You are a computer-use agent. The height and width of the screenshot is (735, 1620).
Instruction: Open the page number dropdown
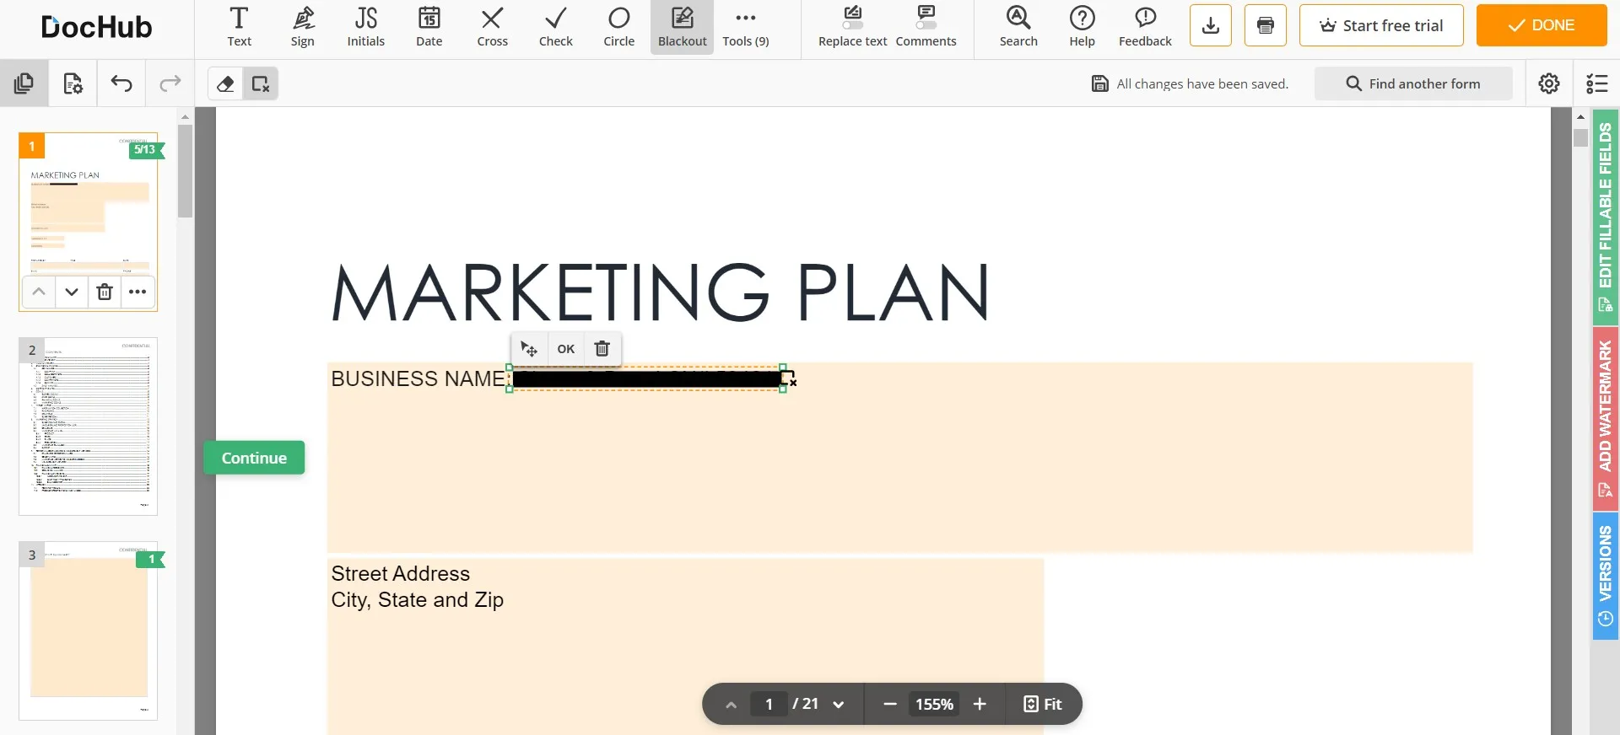[839, 705]
